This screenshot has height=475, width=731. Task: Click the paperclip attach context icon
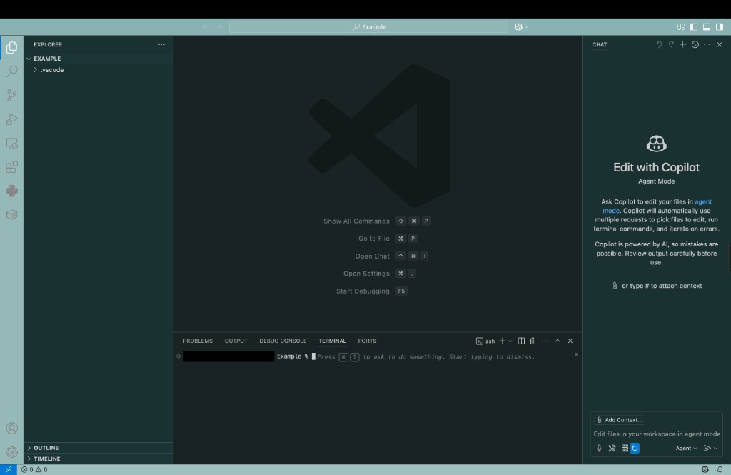(615, 286)
